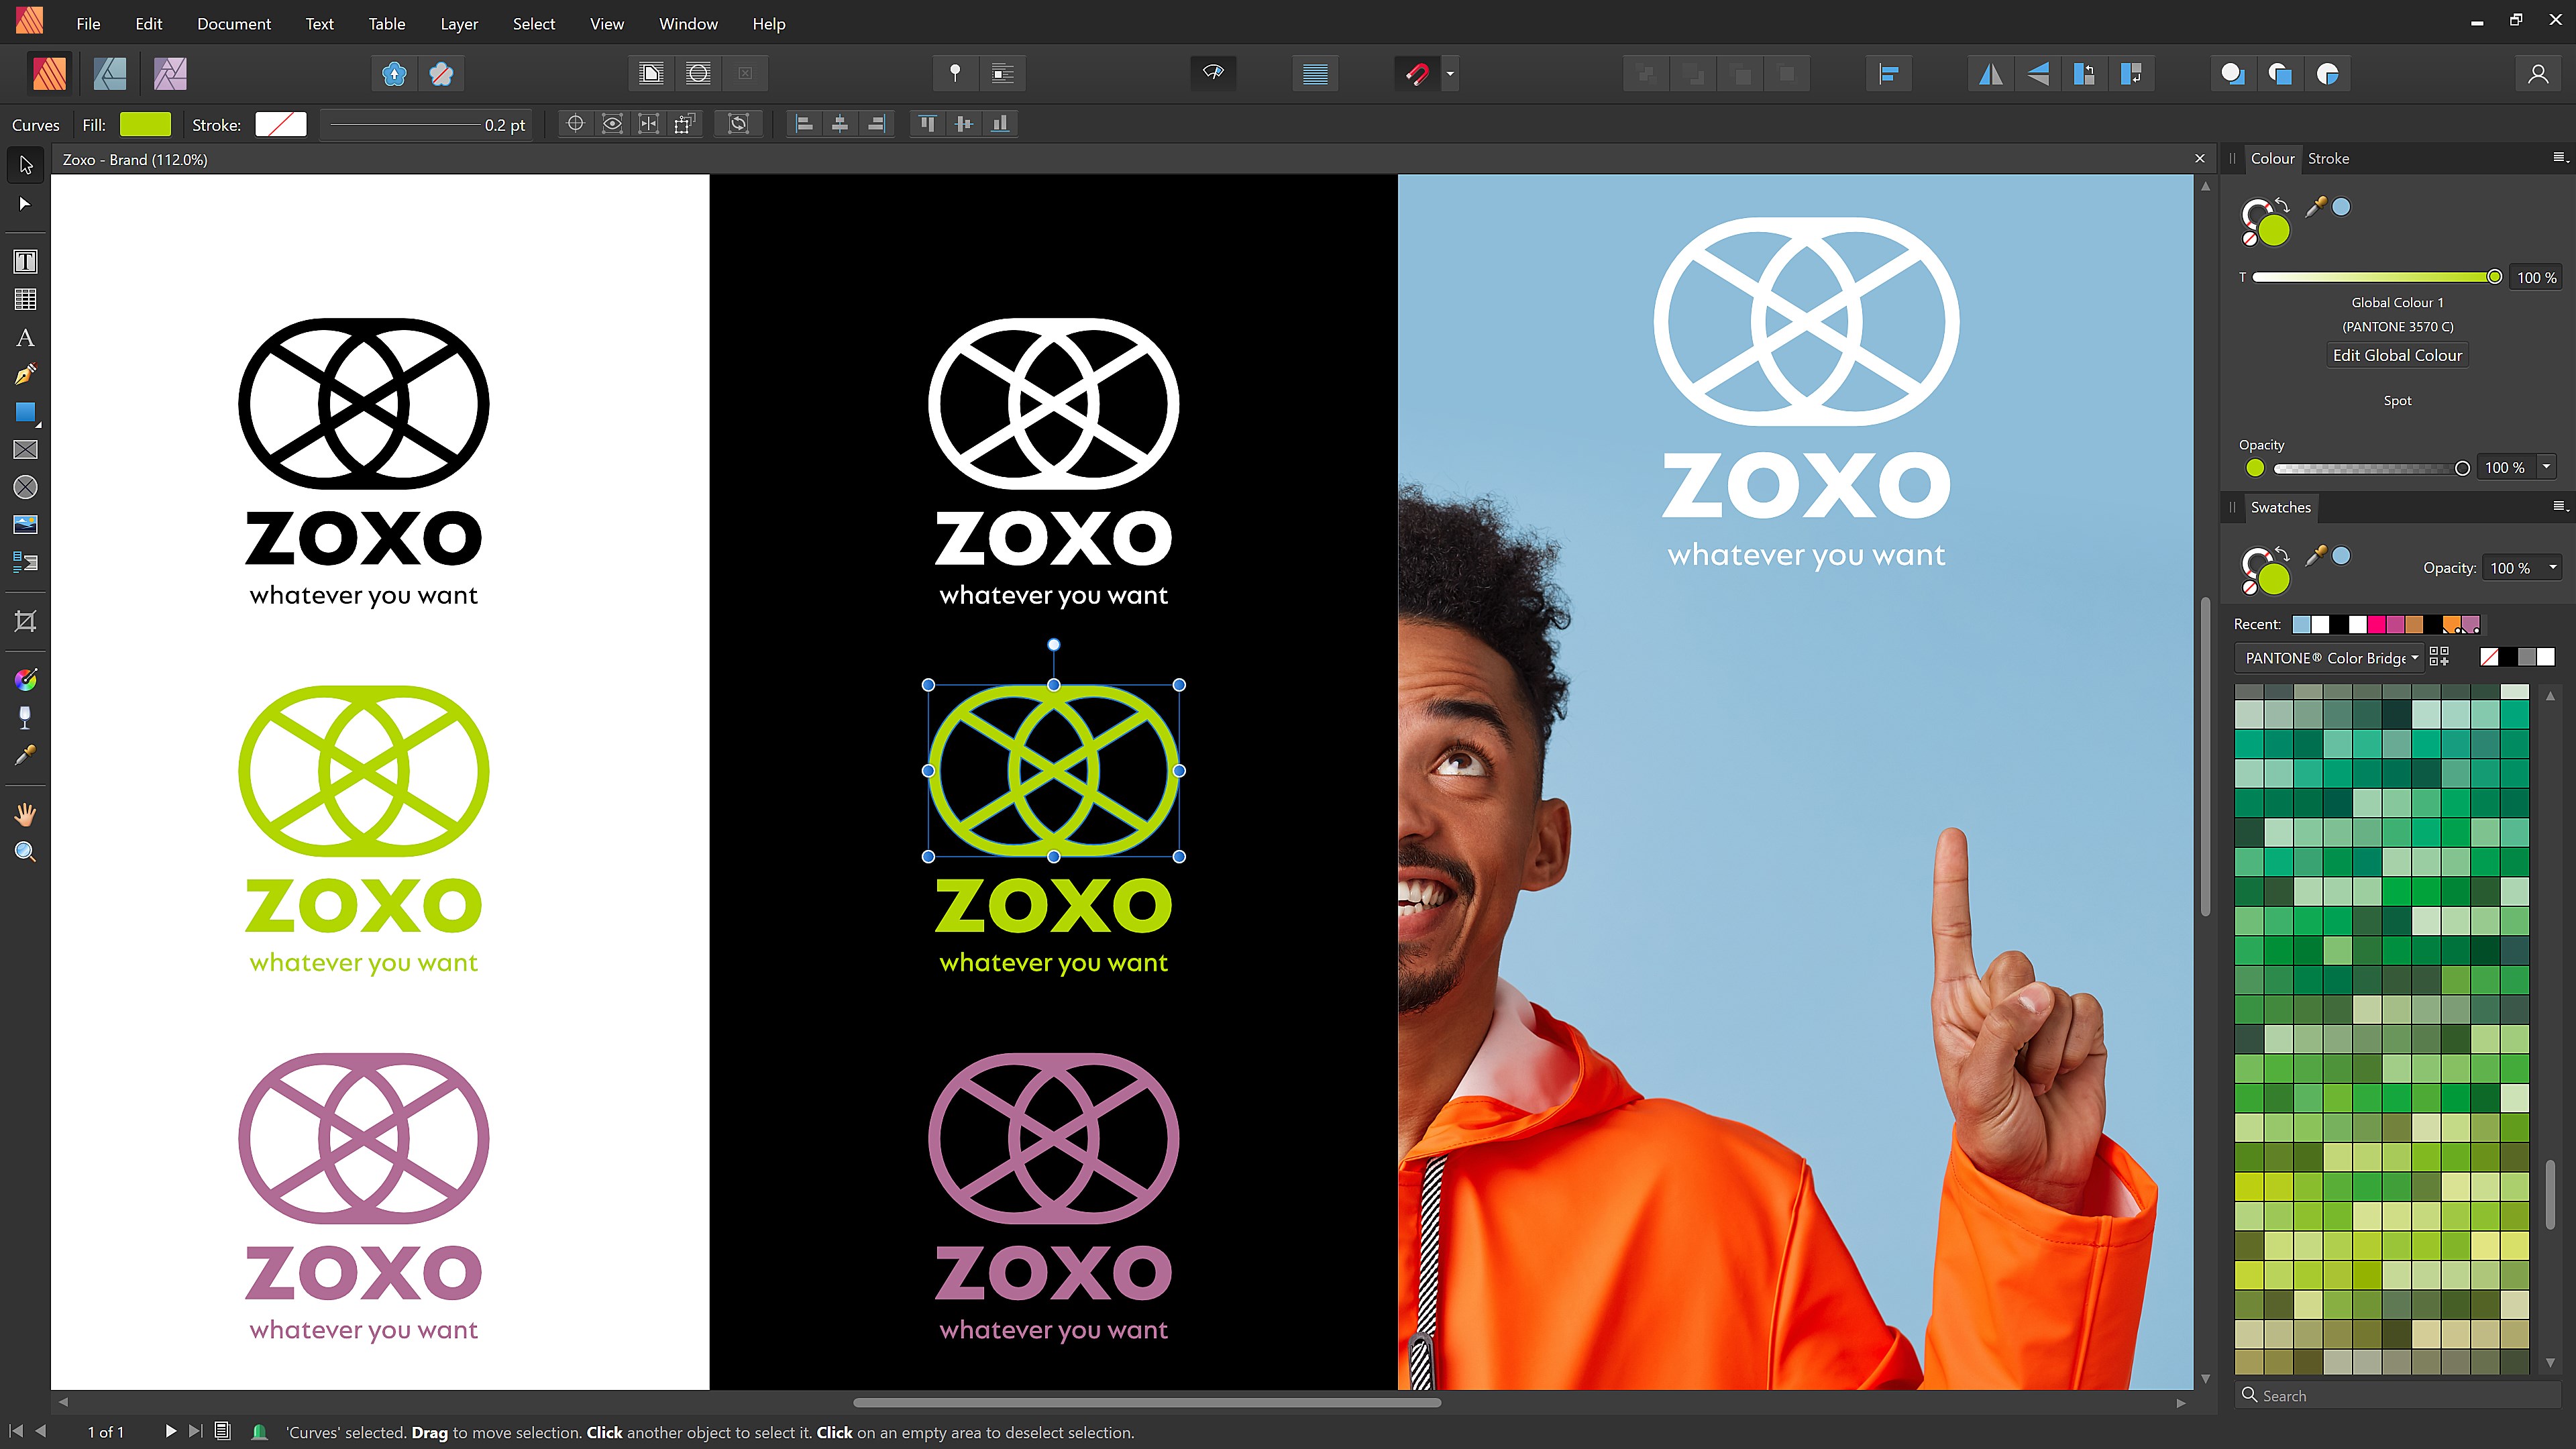Open PANTONE Color Bridge palette dropdown
This screenshot has height=1449, width=2576.
click(2329, 657)
